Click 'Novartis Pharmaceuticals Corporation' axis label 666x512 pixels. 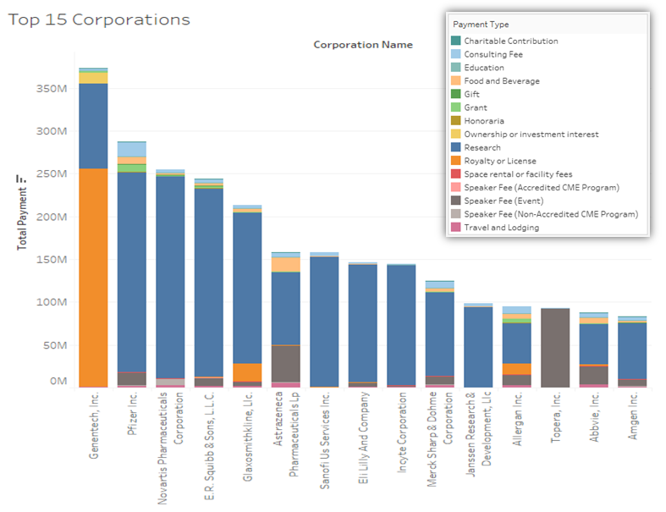[x=170, y=449]
